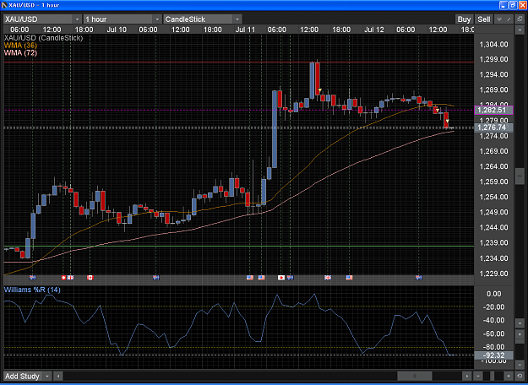Click the Jul 12 date label

(373, 30)
